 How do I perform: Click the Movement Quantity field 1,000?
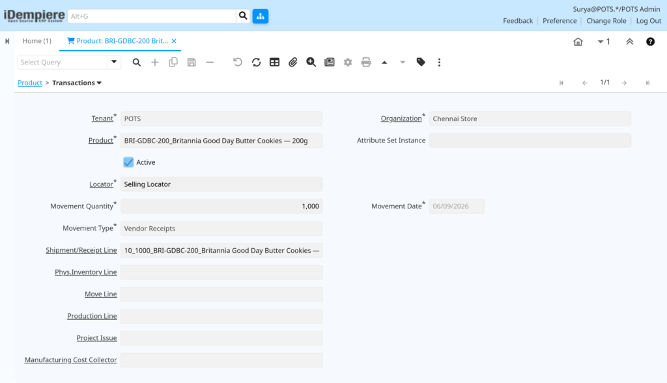click(221, 206)
